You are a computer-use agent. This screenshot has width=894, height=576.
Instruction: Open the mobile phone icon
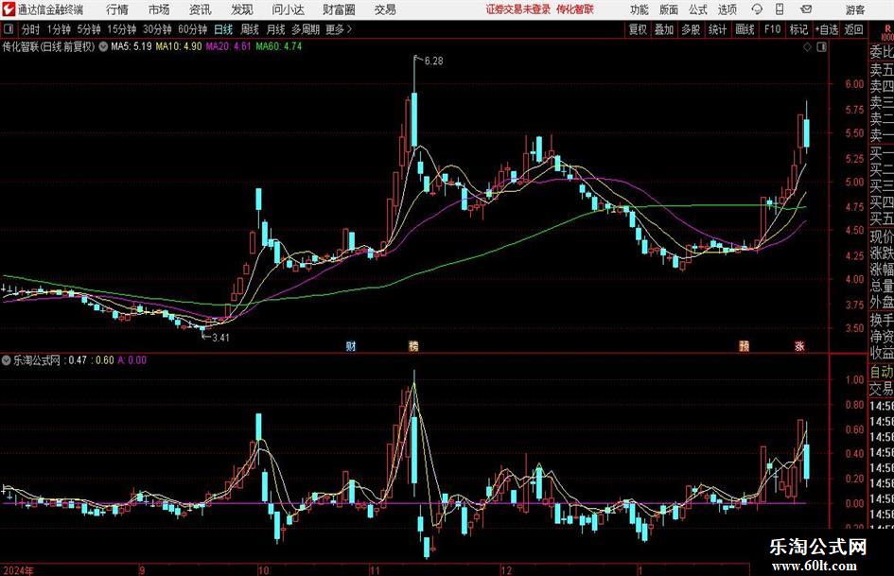pos(780,9)
